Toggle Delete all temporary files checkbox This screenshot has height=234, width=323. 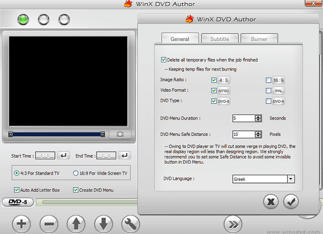[163, 59]
